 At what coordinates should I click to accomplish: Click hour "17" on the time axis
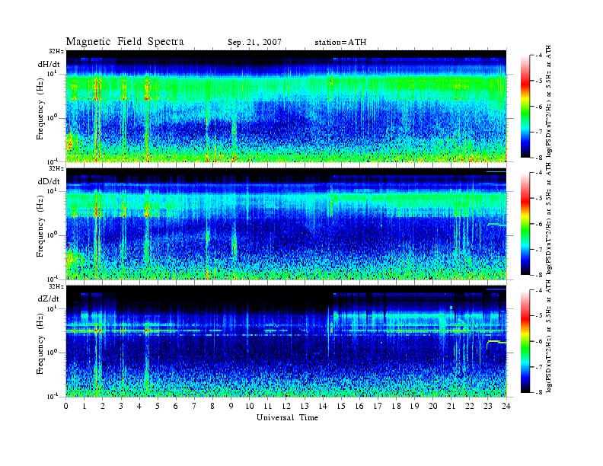pyautogui.click(x=378, y=406)
